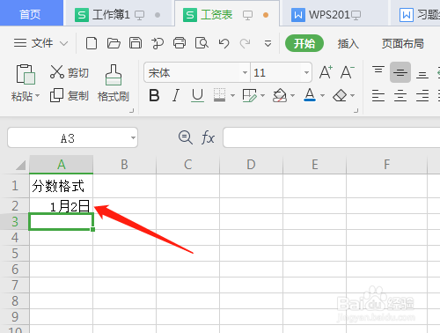The width and height of the screenshot is (440, 333).
Task: Decrease font size with A- icon
Action: click(x=348, y=72)
